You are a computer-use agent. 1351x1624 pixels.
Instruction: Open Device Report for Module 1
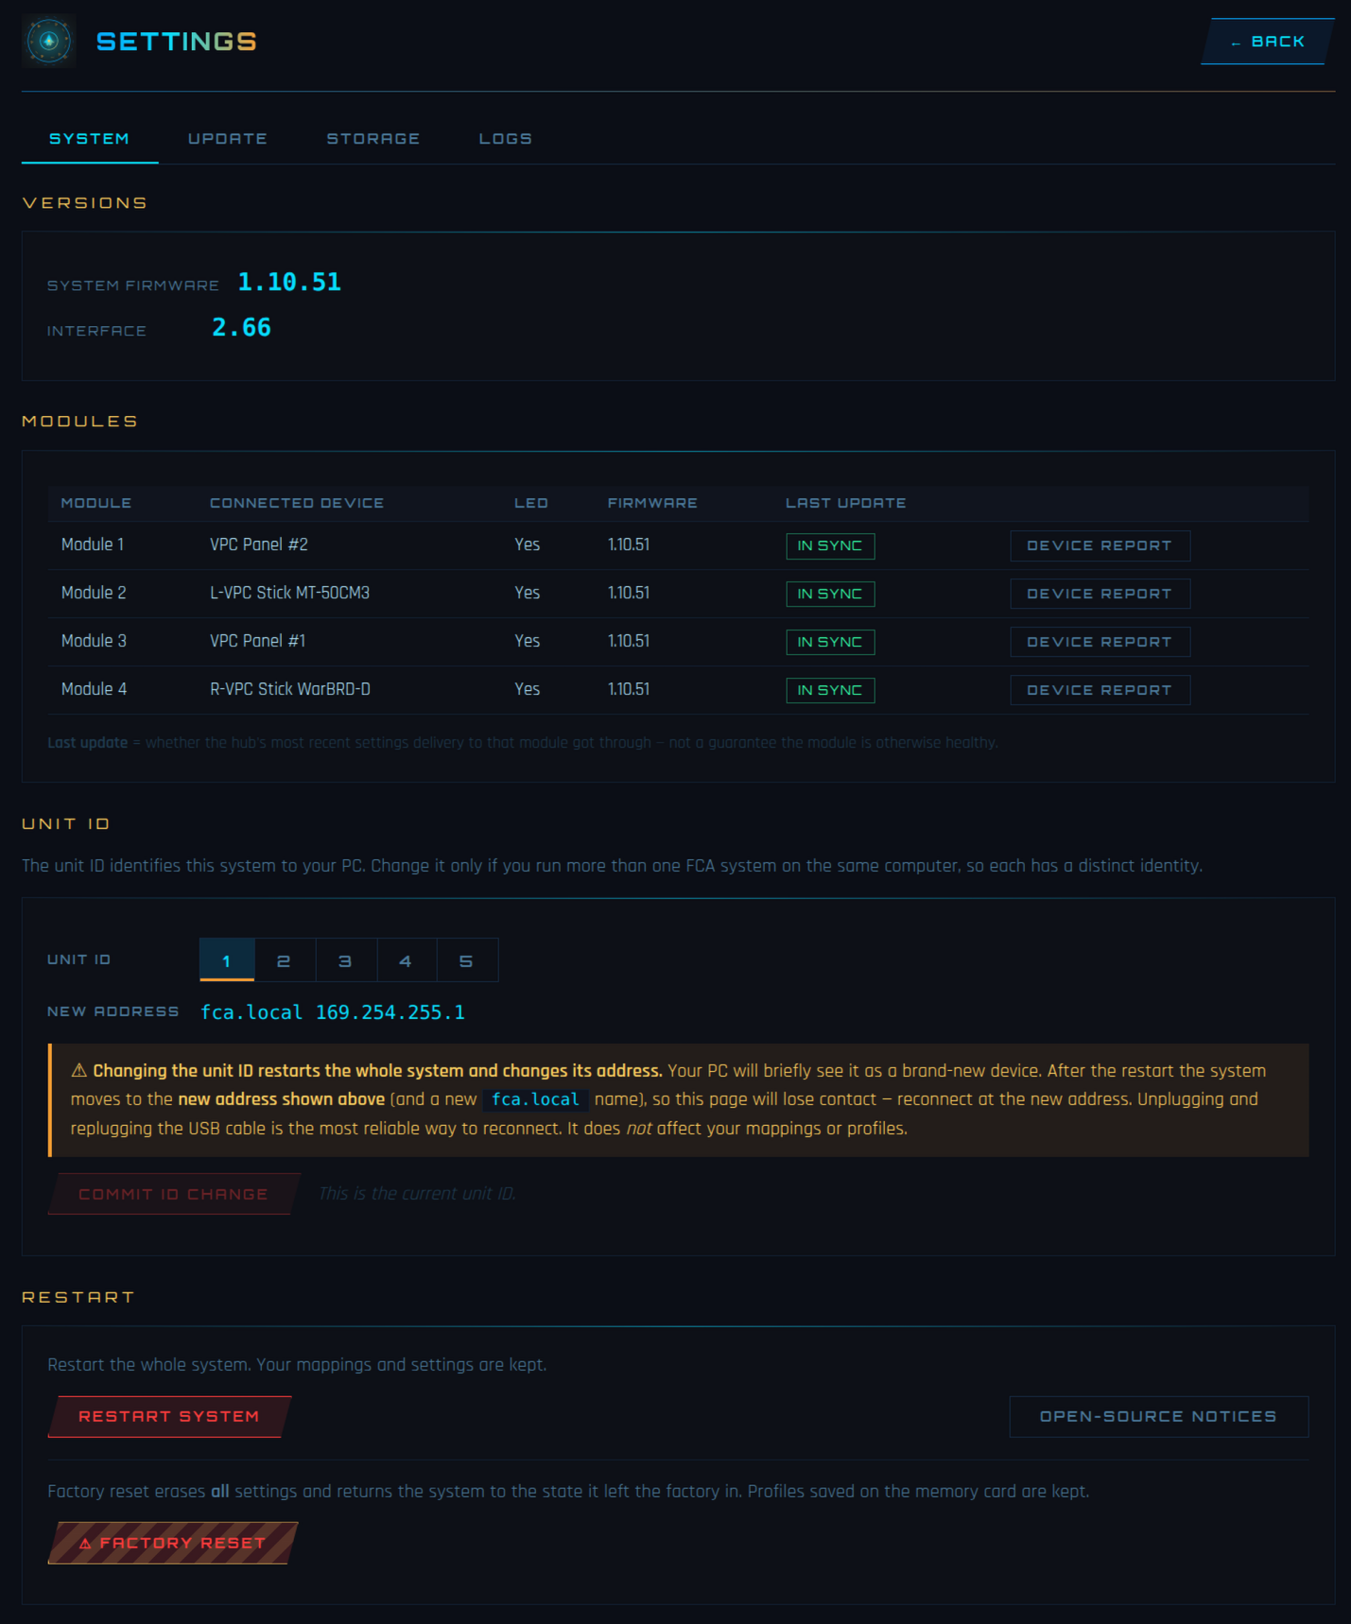1100,545
